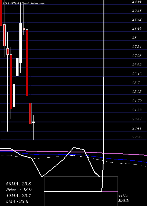The height and width of the screenshot is (206, 147).
Task: Click the last small white candlestick near 23.87
Action: pos(34,122)
